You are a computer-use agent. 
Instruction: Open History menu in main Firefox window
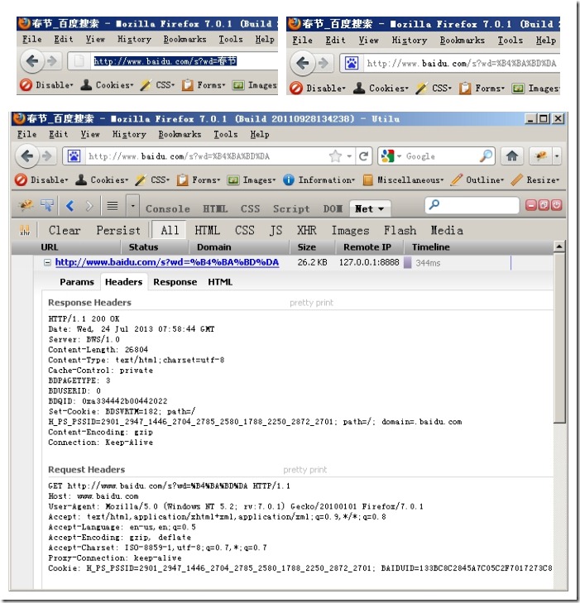pyautogui.click(x=129, y=134)
